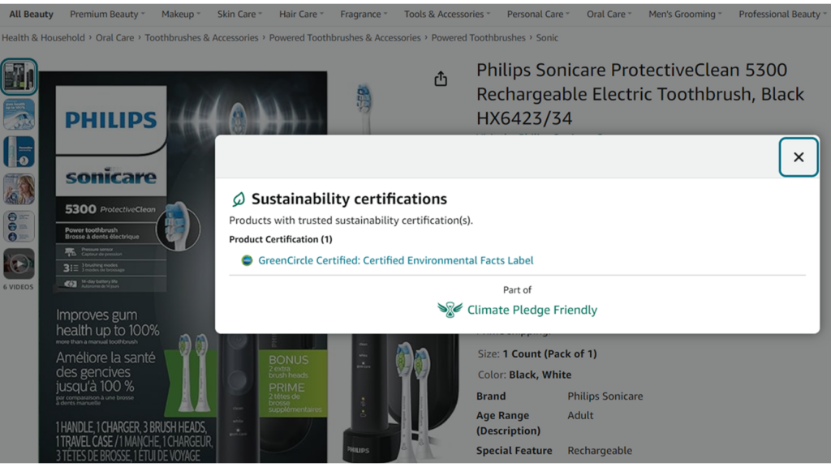Viewport: 831px width, 467px height.
Task: Visit the Climate Pledge Friendly page
Action: click(532, 309)
